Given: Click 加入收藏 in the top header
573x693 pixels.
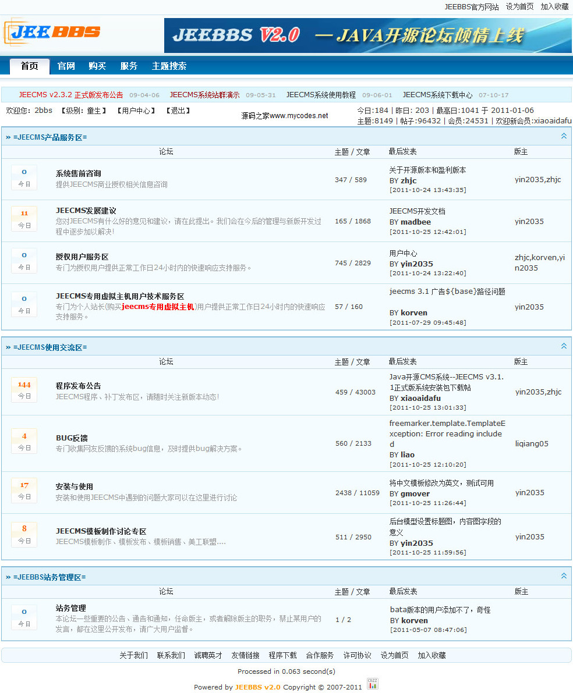Looking at the screenshot, I should pyautogui.click(x=555, y=6).
